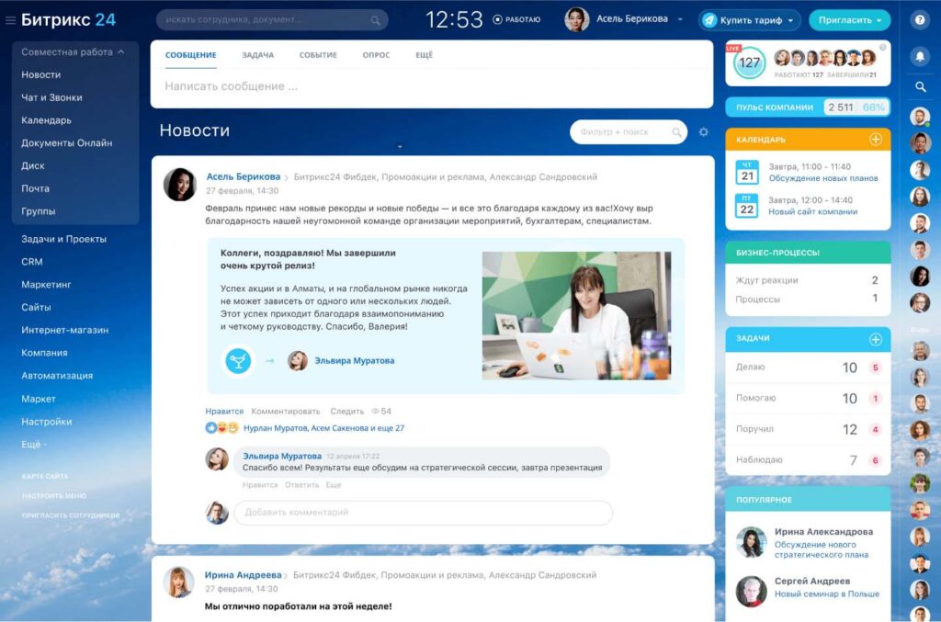Viewport: 941px width, 622px height.
Task: Click НАСТРОИТЬ МЕНЮ in the left panel
Action: coord(54,496)
